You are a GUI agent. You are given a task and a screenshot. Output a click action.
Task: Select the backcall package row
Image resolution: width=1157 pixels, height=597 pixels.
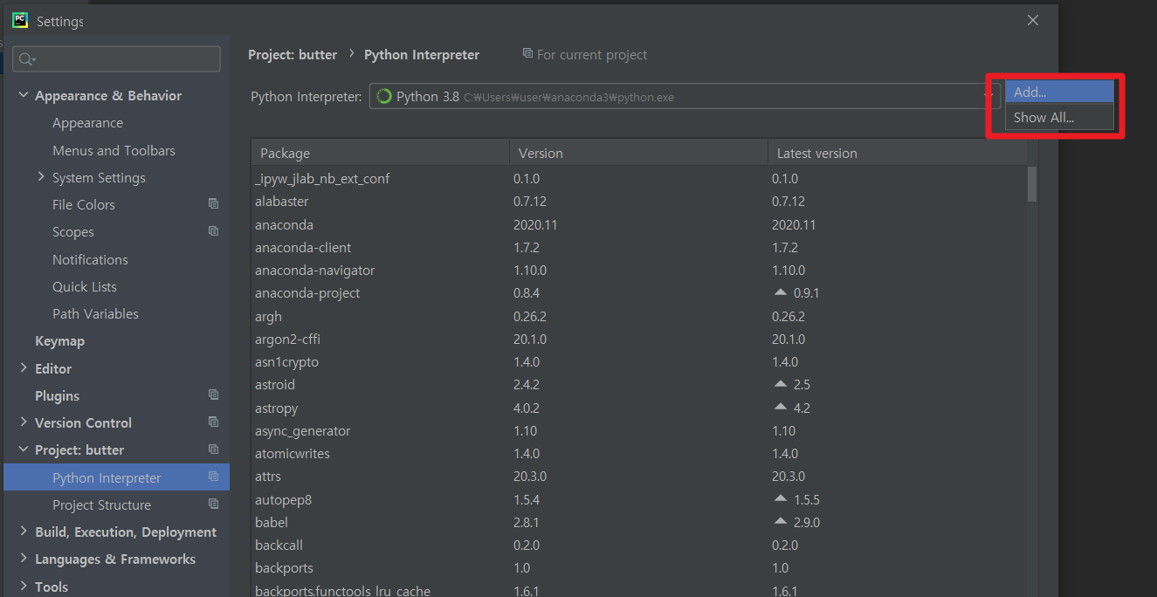[639, 545]
